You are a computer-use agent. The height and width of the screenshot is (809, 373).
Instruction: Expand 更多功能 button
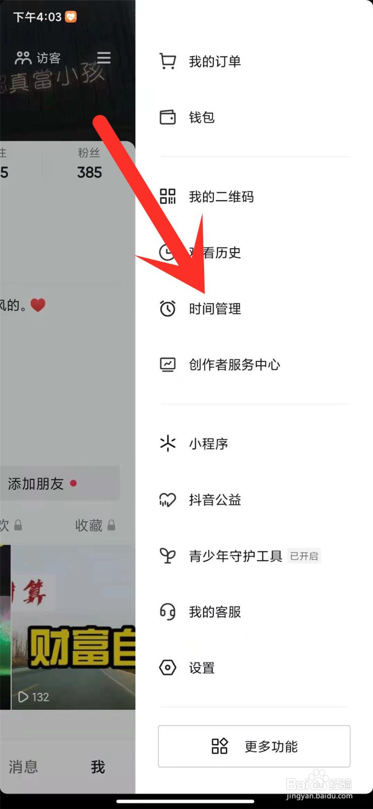point(254,746)
